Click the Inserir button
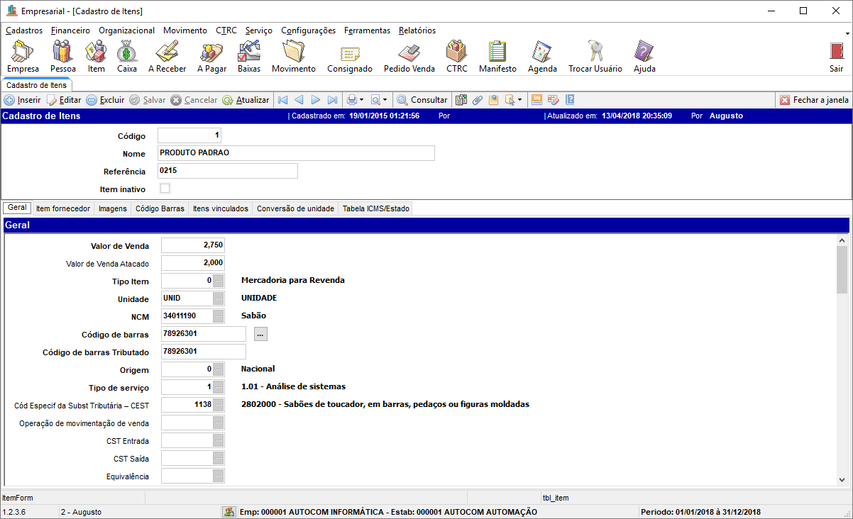Viewport: 853px width, 519px height. coord(23,100)
